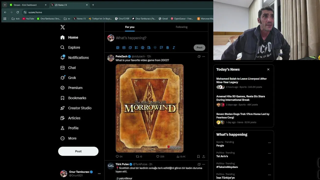
Task: Bookmark PeteZach's Morrowind post
Action: [198, 156]
